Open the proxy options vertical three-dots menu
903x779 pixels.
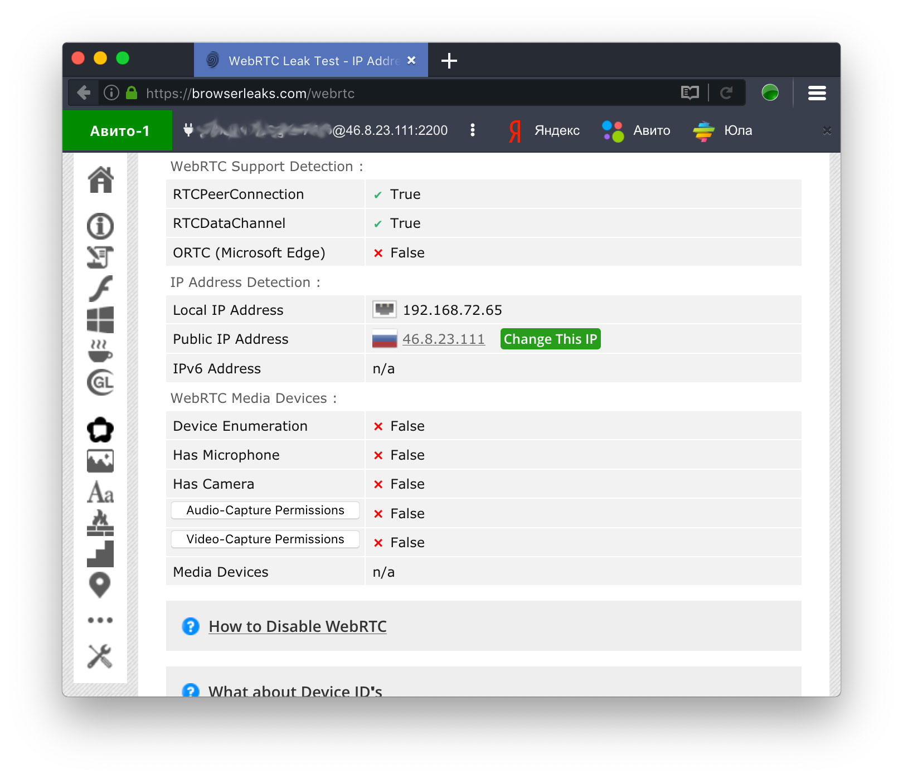[x=473, y=130]
